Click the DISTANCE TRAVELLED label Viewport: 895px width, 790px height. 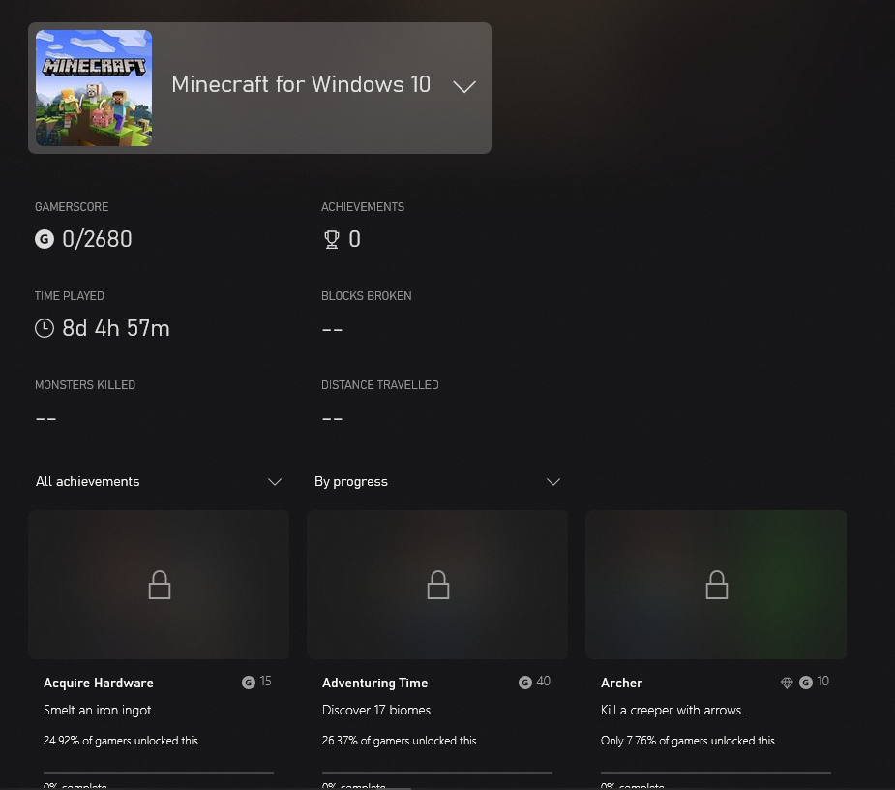coord(379,385)
